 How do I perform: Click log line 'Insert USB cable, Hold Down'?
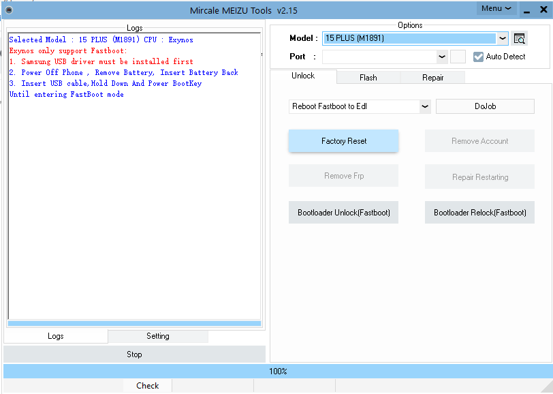click(106, 83)
